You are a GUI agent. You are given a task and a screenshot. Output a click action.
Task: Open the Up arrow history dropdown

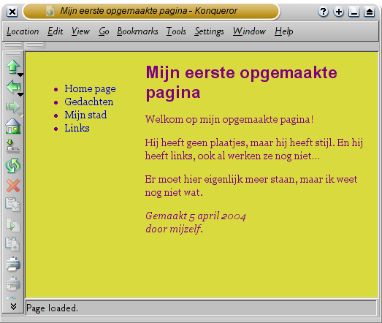tap(20, 75)
